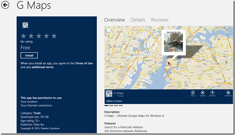This screenshot has height=135, width=235.
Task: Click the map pan compass control
Action: click(109, 30)
